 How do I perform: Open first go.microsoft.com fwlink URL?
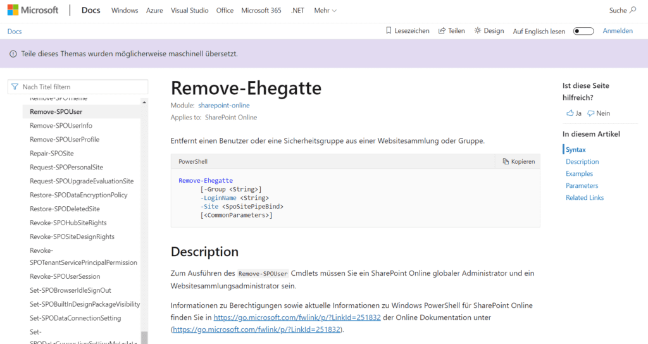click(297, 317)
